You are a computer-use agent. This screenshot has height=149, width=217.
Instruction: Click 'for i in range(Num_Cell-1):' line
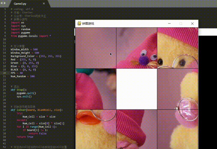37,127
